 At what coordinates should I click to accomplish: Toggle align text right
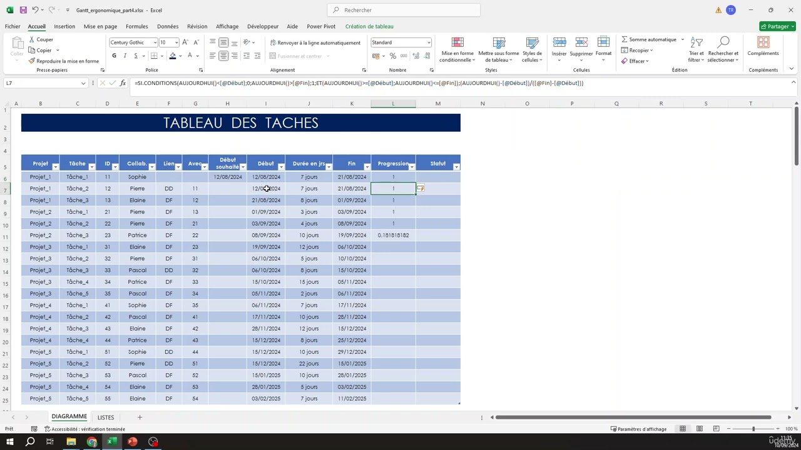234,56
